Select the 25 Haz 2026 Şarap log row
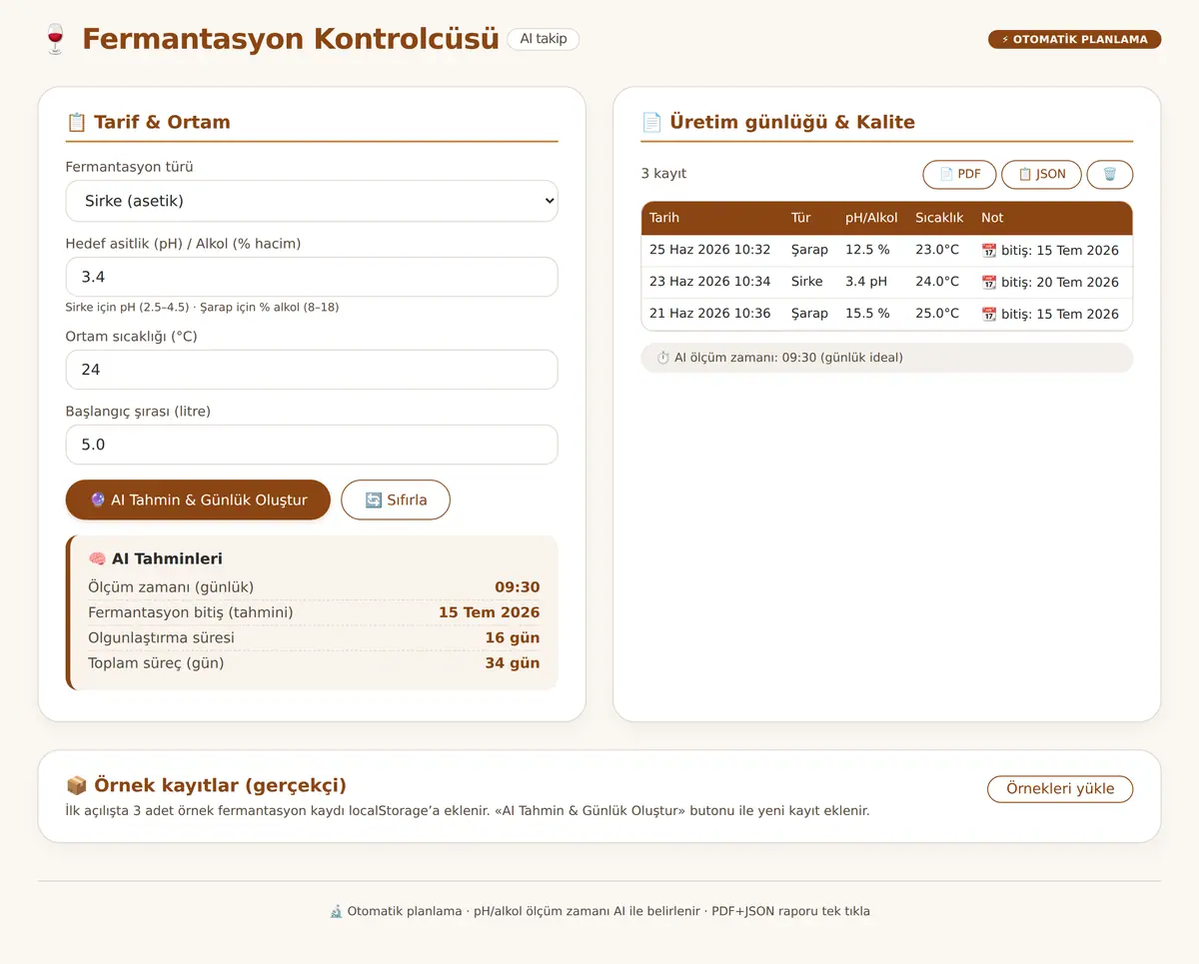 click(x=887, y=250)
